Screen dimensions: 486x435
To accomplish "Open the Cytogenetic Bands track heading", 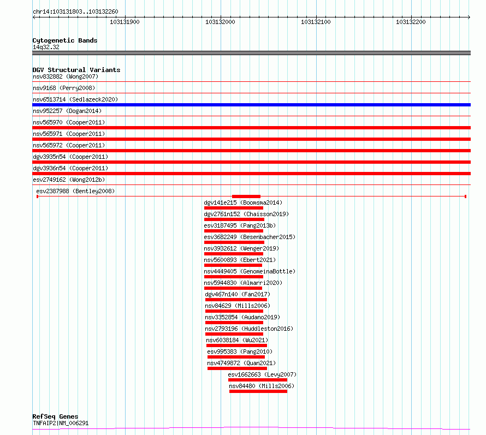I will 65,40.
